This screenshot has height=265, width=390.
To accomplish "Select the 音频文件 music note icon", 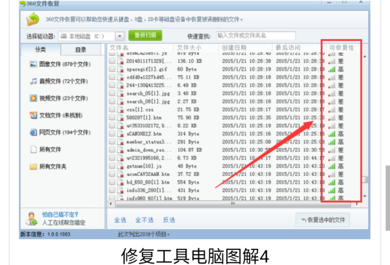I will tap(33, 81).
